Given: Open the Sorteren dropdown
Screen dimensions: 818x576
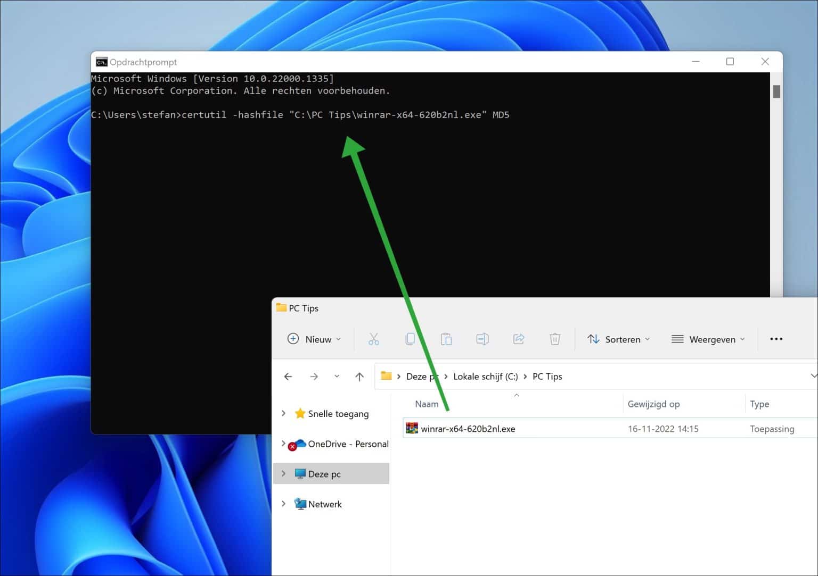Looking at the screenshot, I should pos(618,339).
